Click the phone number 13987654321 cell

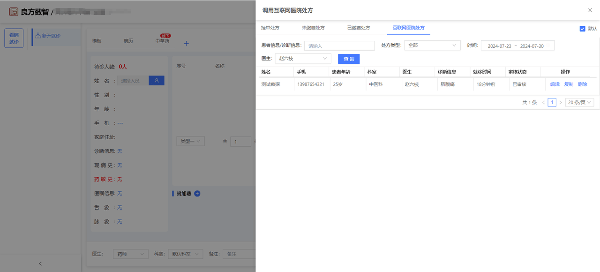[x=311, y=84]
